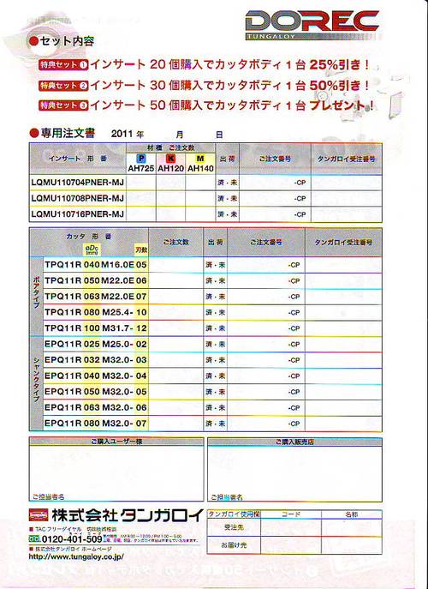Click the カッタ 形番 column header
428x589 pixels.
coord(89,237)
